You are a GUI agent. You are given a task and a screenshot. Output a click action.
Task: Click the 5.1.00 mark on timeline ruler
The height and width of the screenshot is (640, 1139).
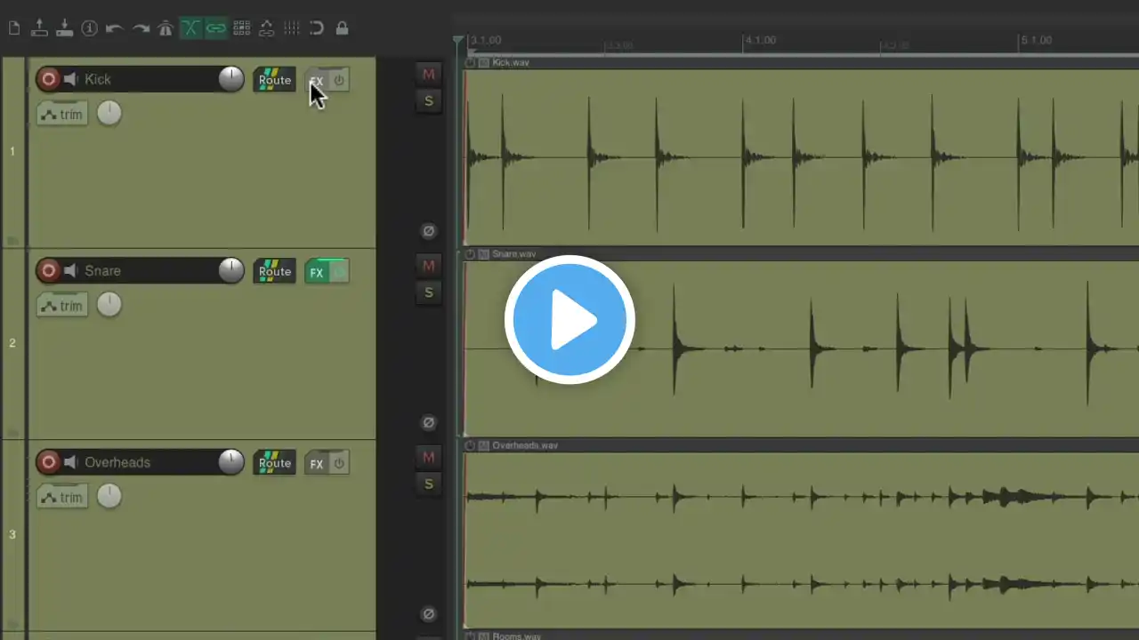pyautogui.click(x=1037, y=40)
